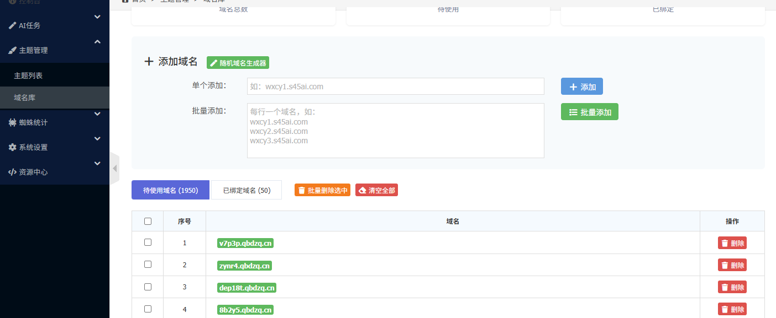Delete domain dep18t.qbdzq.cn using trash button

tap(732, 287)
